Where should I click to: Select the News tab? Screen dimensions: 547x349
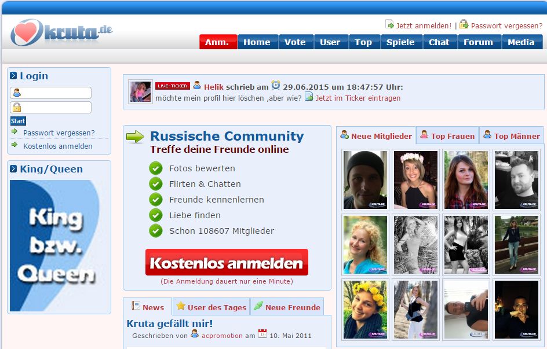click(x=148, y=307)
